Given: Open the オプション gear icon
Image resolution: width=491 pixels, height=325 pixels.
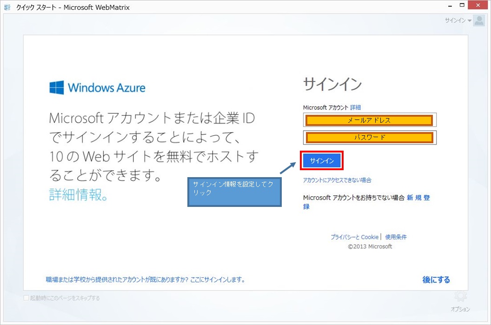Looking at the screenshot, I should tap(460, 296).
